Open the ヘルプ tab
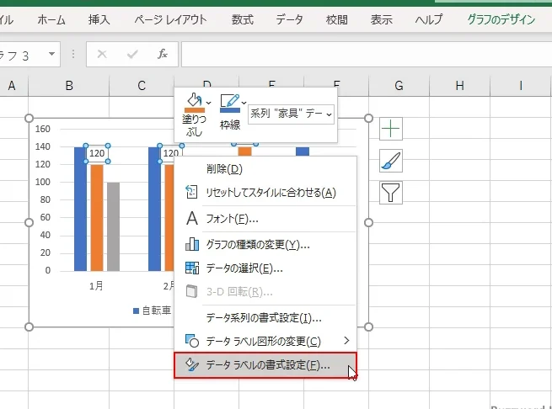The height and width of the screenshot is (409, 552). pyautogui.click(x=428, y=19)
